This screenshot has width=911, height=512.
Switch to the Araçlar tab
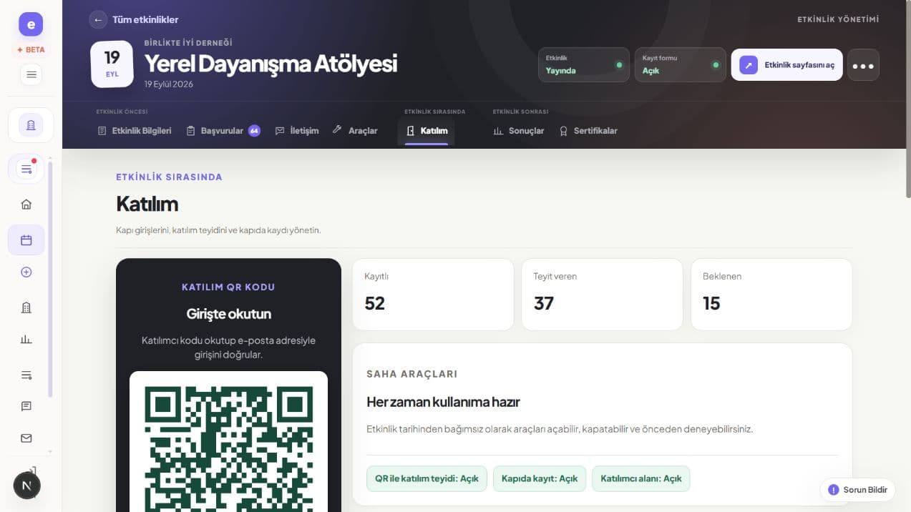355,131
